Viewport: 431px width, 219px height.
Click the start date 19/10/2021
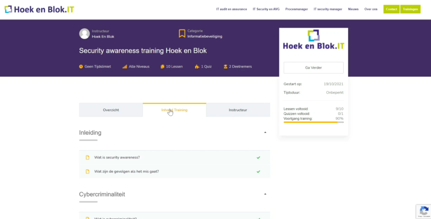tap(334, 84)
